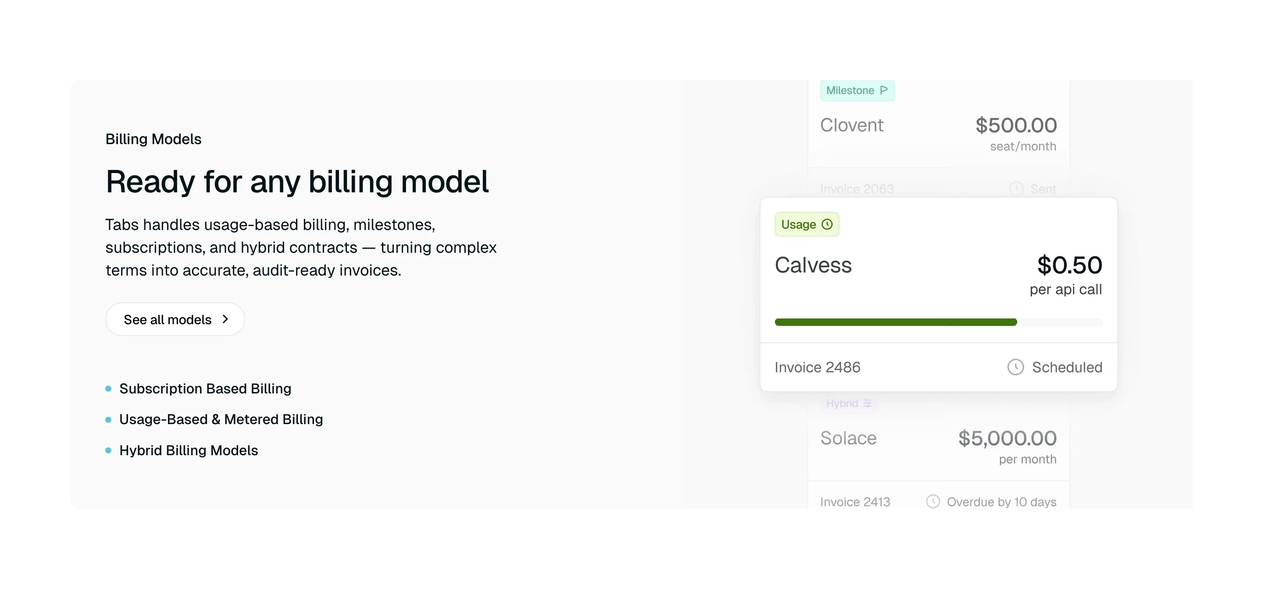Screen dimensions: 1263x609
Task: Select the clock icon beside Scheduled status
Action: 1016,367
